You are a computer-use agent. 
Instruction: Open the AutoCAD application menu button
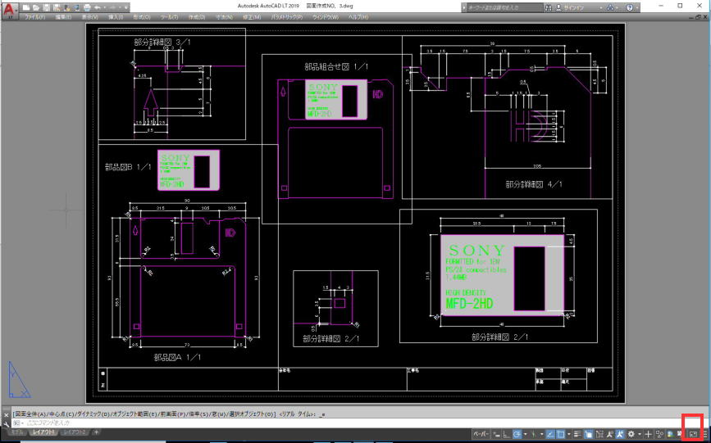(9, 10)
